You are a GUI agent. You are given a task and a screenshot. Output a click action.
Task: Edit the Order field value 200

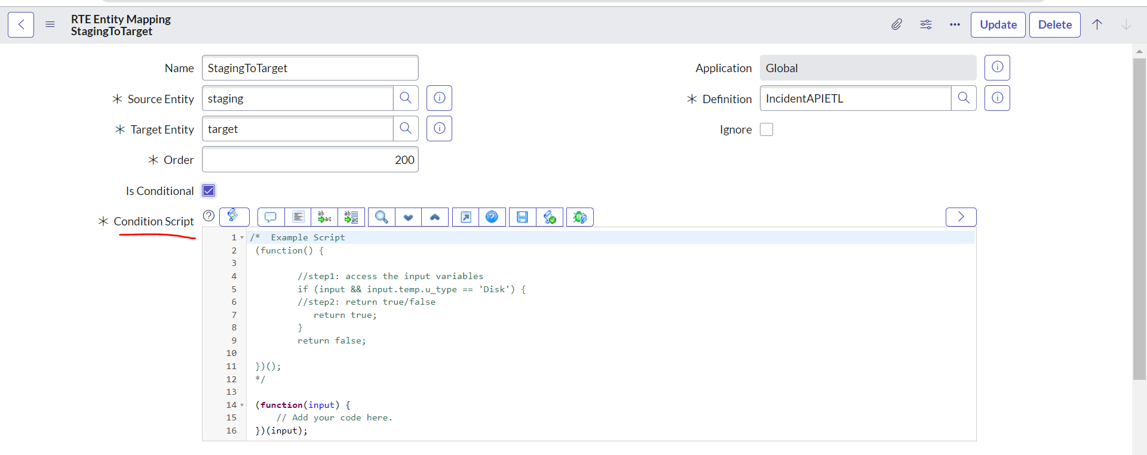coord(310,159)
